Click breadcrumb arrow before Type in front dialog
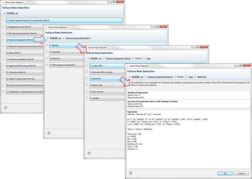 tap(186, 77)
